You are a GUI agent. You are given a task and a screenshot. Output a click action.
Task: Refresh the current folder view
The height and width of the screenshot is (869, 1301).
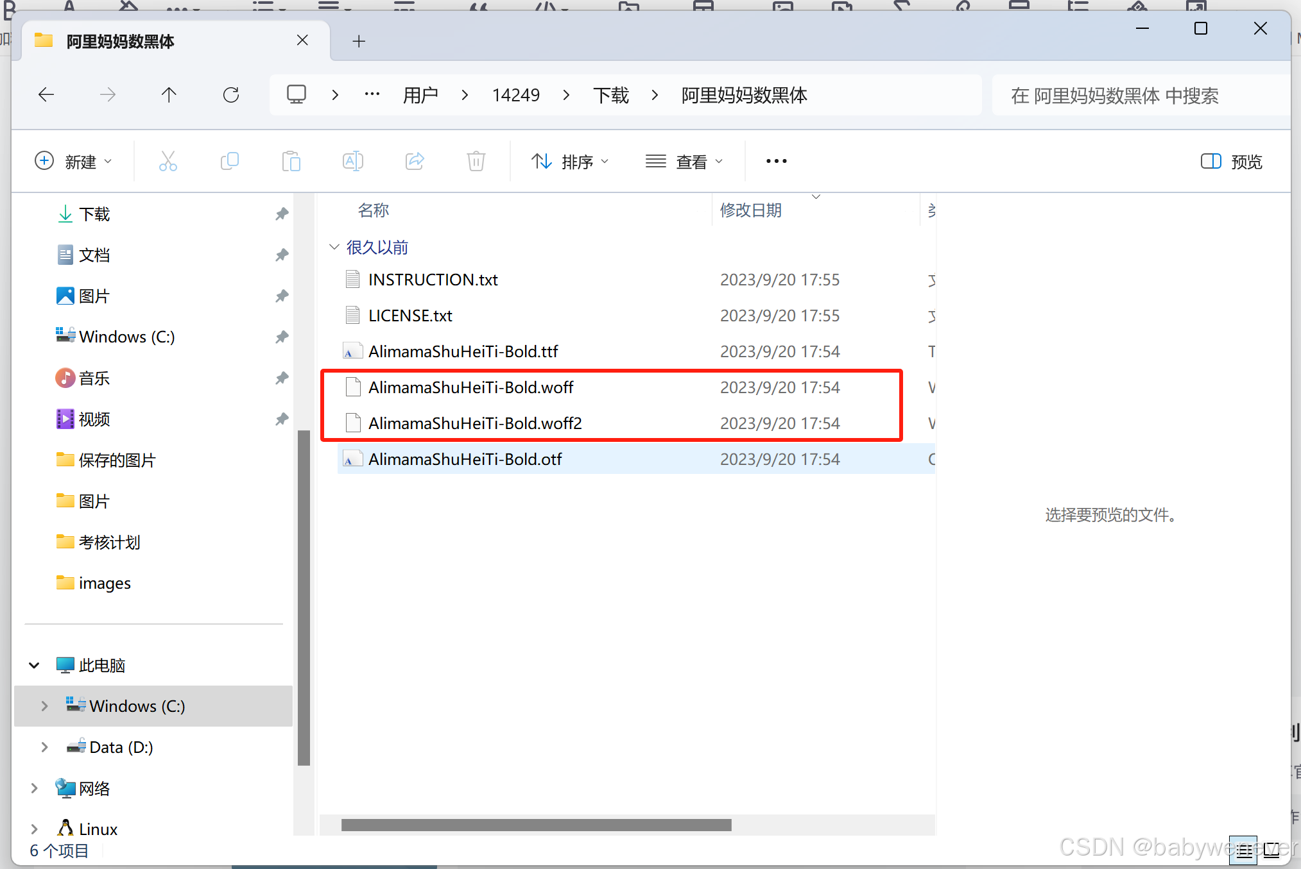(x=231, y=95)
